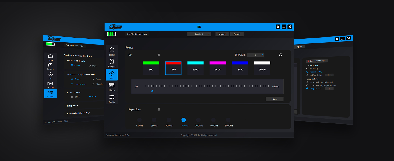Viewport: 394px width, 161px height.
Task: Click the help icon next to DPI
Action: pyautogui.click(x=159, y=55)
